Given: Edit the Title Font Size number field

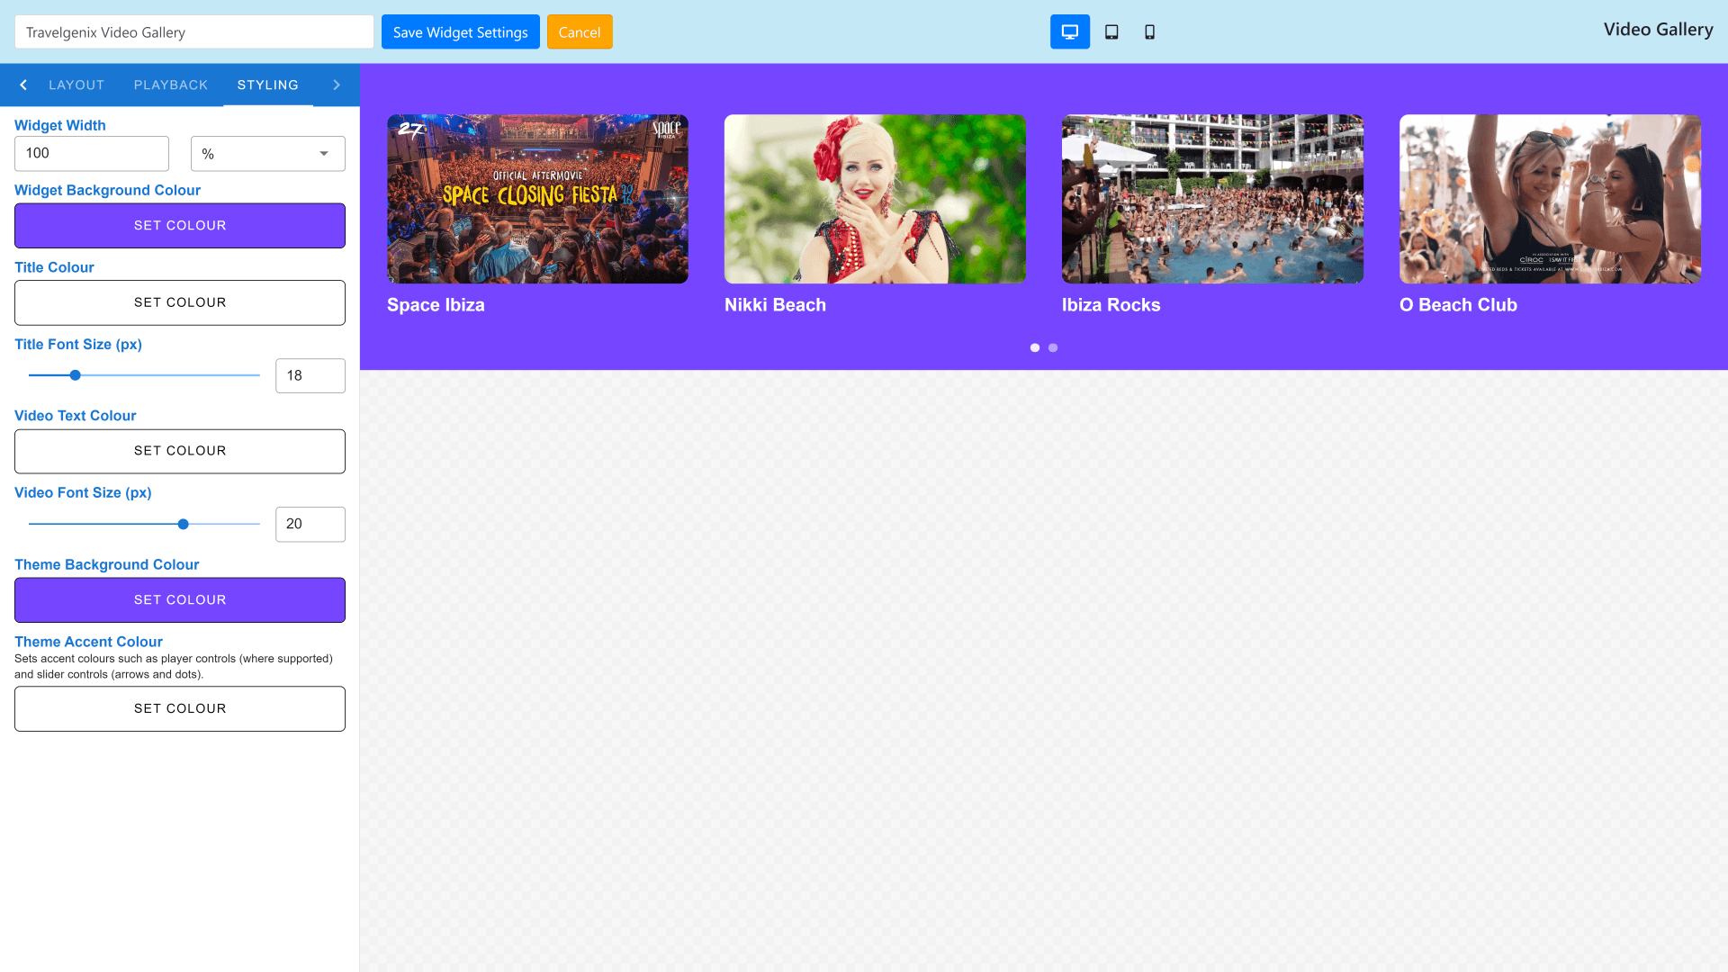Looking at the screenshot, I should point(310,375).
